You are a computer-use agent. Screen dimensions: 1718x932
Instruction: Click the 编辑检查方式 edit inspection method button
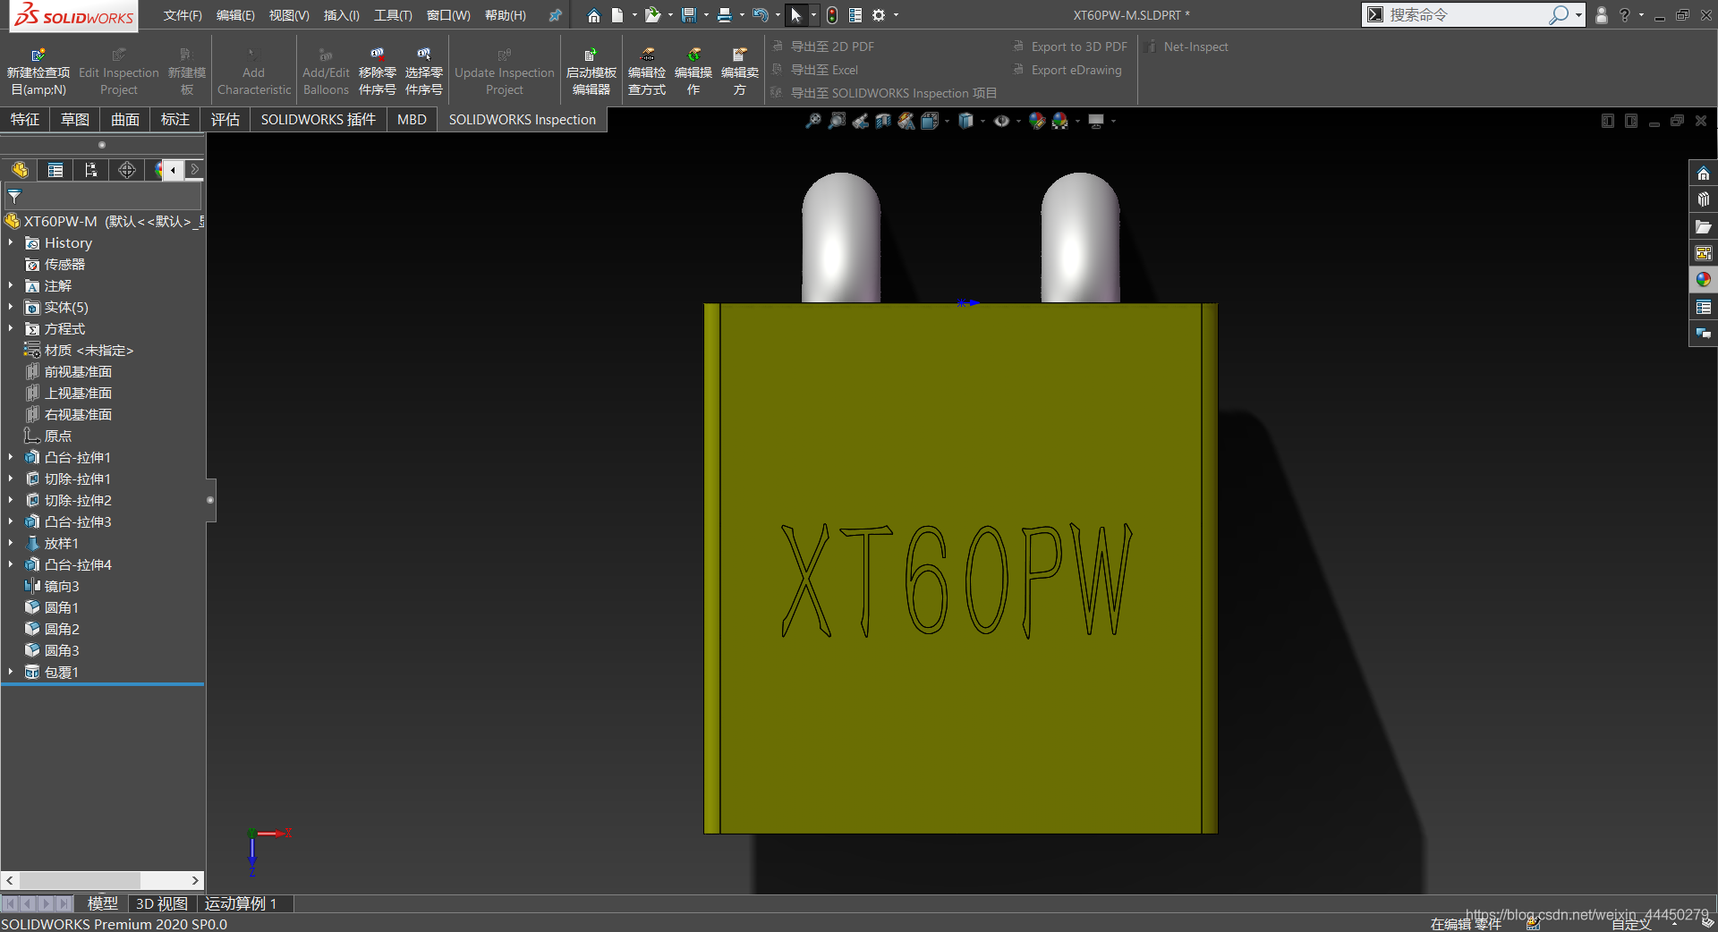point(647,72)
